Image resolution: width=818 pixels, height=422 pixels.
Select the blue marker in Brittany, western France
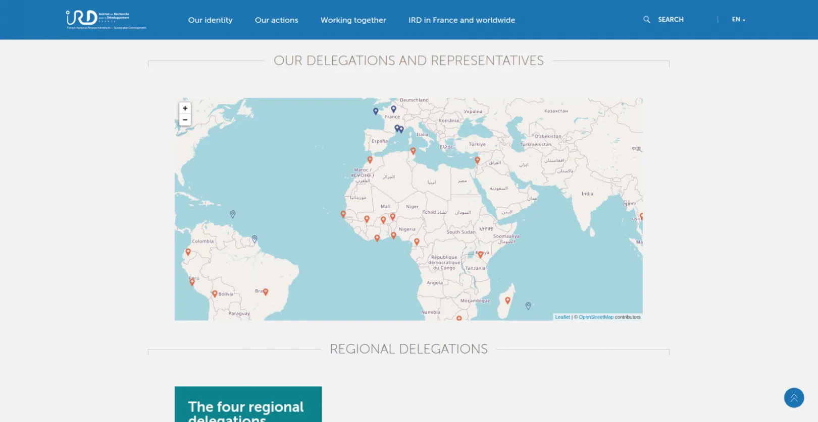(x=376, y=111)
